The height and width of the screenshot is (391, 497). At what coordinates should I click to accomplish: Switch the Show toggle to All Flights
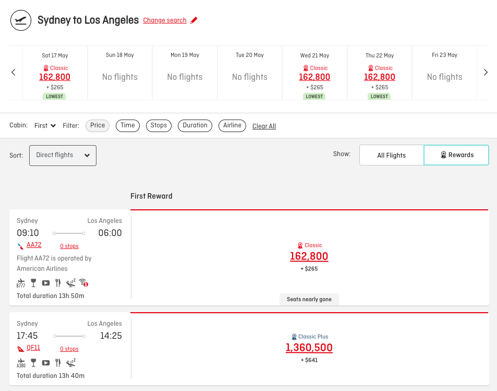(x=392, y=155)
